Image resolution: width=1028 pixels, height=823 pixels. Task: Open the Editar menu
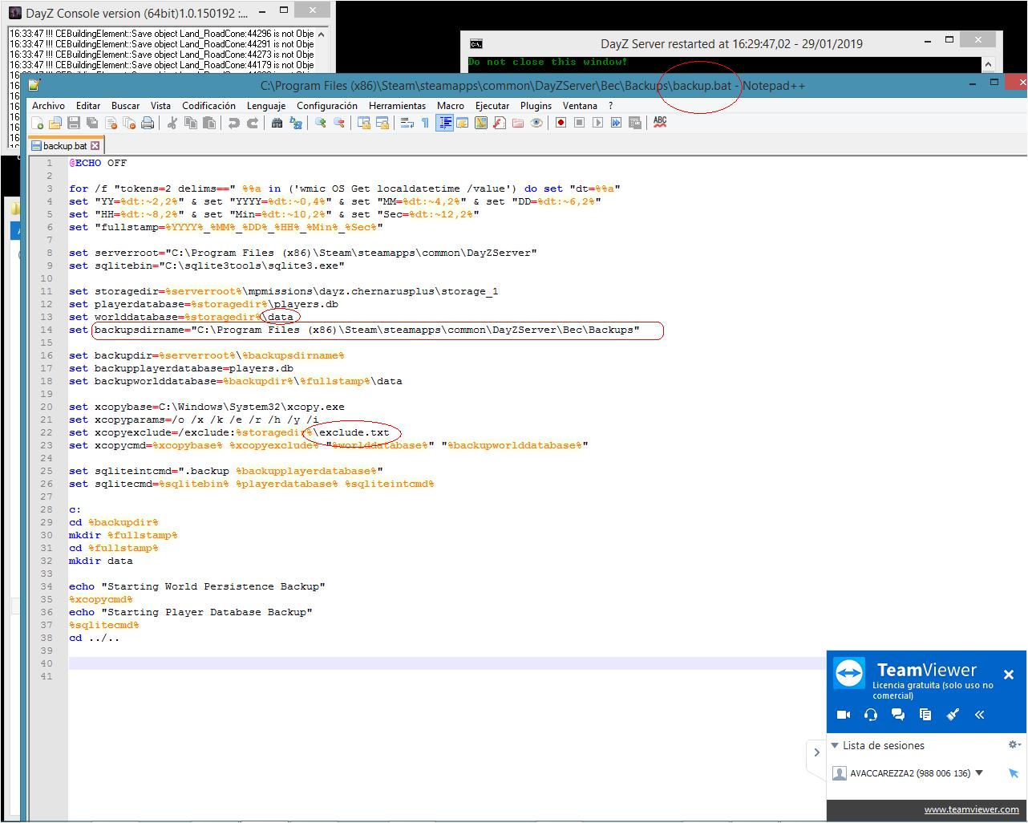88,106
